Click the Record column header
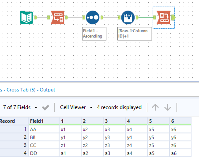 tap(14, 121)
